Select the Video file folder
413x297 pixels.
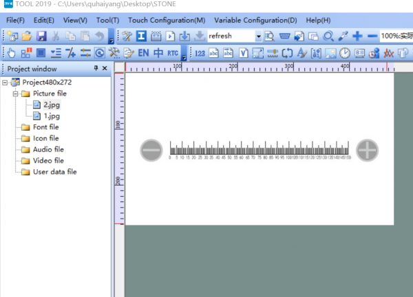(48, 160)
